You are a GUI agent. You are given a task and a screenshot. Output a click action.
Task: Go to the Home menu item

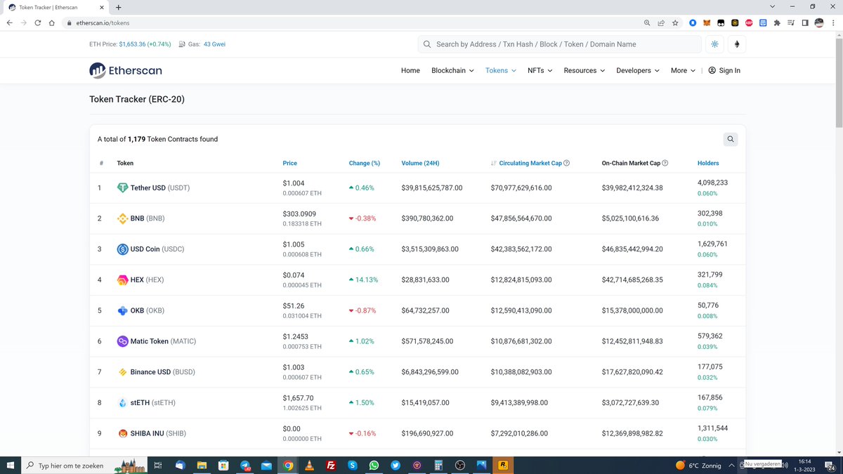point(410,70)
